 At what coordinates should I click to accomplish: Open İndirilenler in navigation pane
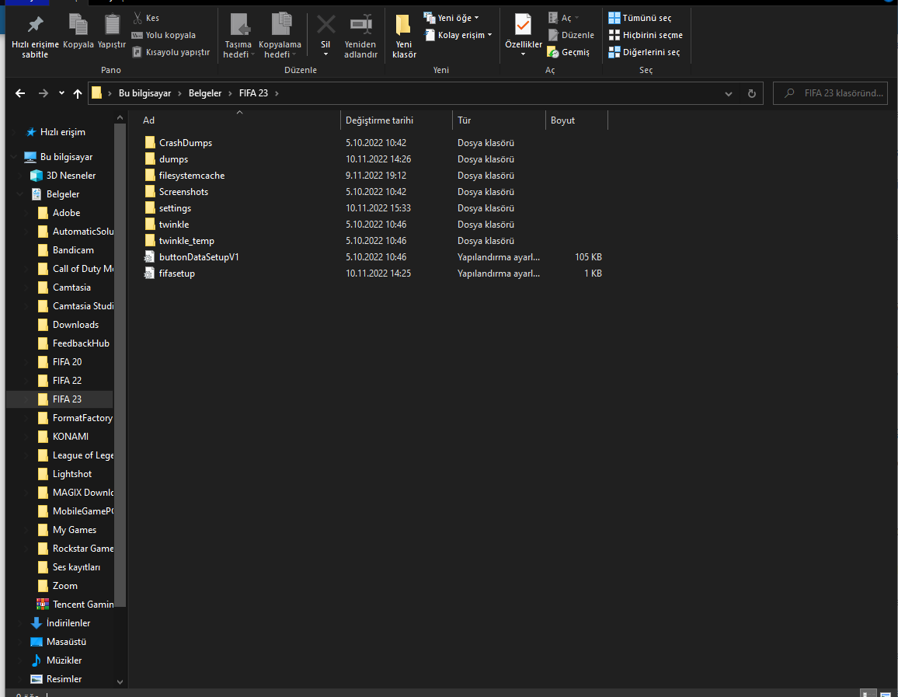tap(68, 623)
